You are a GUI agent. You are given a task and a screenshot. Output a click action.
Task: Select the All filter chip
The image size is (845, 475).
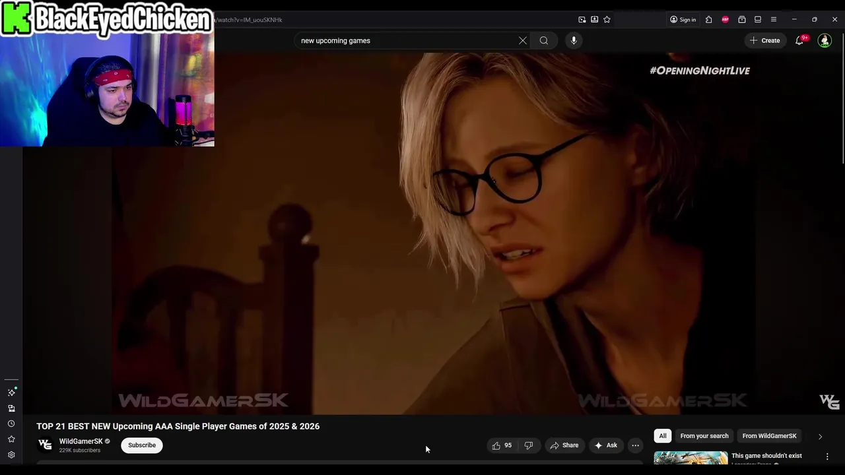click(663, 436)
